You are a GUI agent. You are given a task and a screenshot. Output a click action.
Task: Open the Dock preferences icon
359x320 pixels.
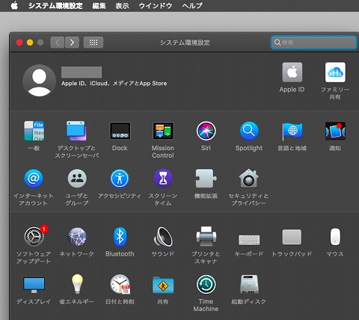click(x=120, y=131)
